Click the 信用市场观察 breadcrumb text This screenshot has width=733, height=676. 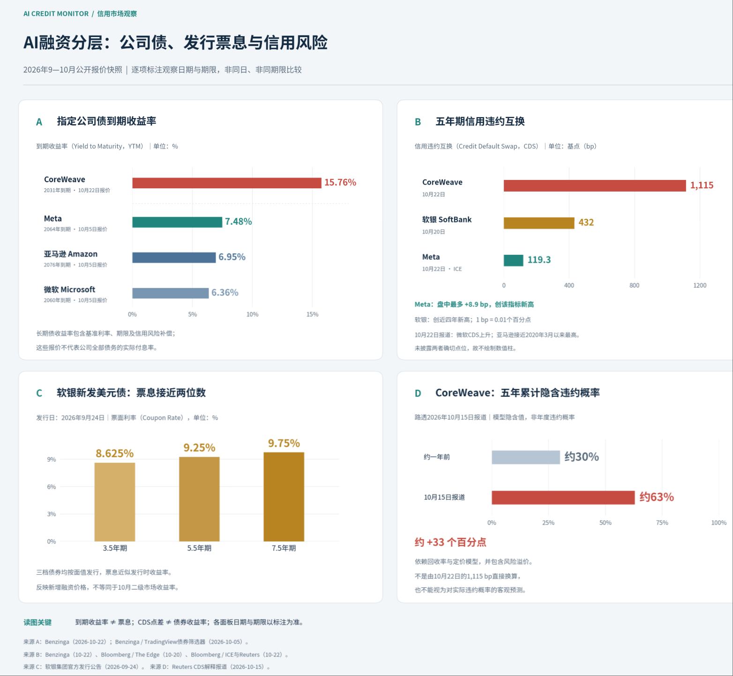tap(117, 14)
